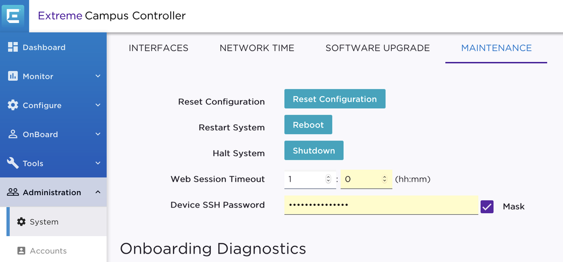Open the Software Upgrade tab
Screen dimensions: 563x262
pyautogui.click(x=378, y=48)
